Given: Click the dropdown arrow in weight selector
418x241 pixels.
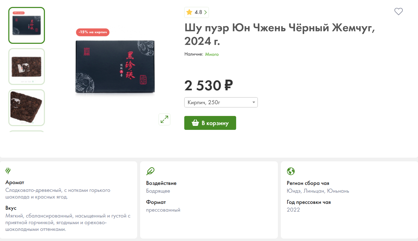Looking at the screenshot, I should tap(254, 102).
